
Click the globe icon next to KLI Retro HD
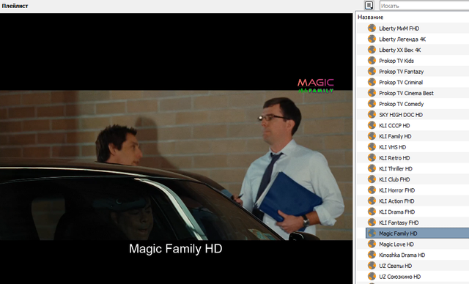[372, 157]
